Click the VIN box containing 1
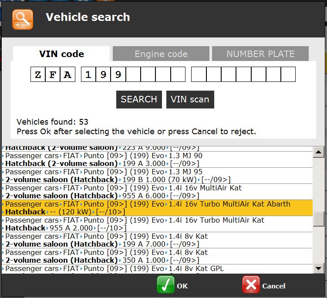327x298 pixels. click(88, 74)
